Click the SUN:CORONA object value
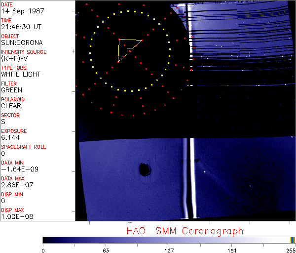Screen dimensions: 296x253 21,42
